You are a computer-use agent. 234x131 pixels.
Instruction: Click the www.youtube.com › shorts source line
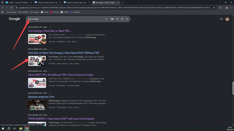[37, 93]
